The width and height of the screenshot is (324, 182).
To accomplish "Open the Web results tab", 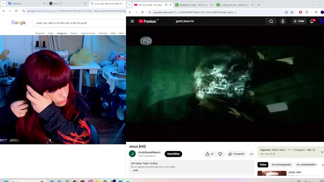I will point(113,33).
